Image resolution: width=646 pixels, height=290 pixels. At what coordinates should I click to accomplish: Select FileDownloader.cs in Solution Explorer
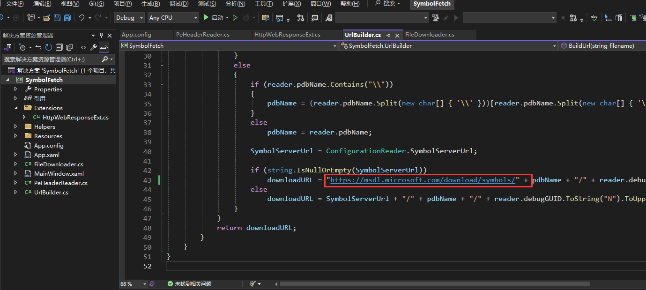(59, 164)
